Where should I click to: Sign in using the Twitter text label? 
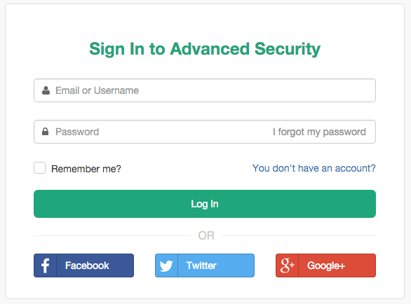click(201, 265)
